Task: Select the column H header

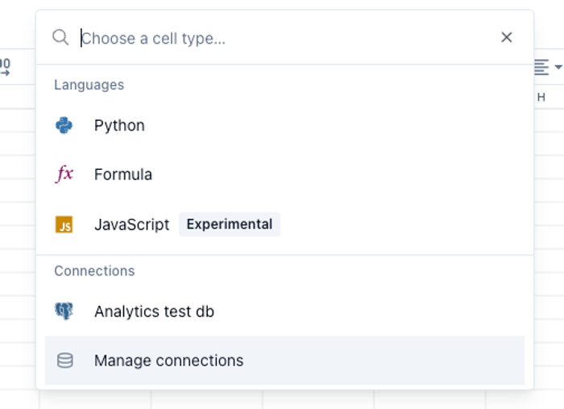Action: [x=541, y=97]
